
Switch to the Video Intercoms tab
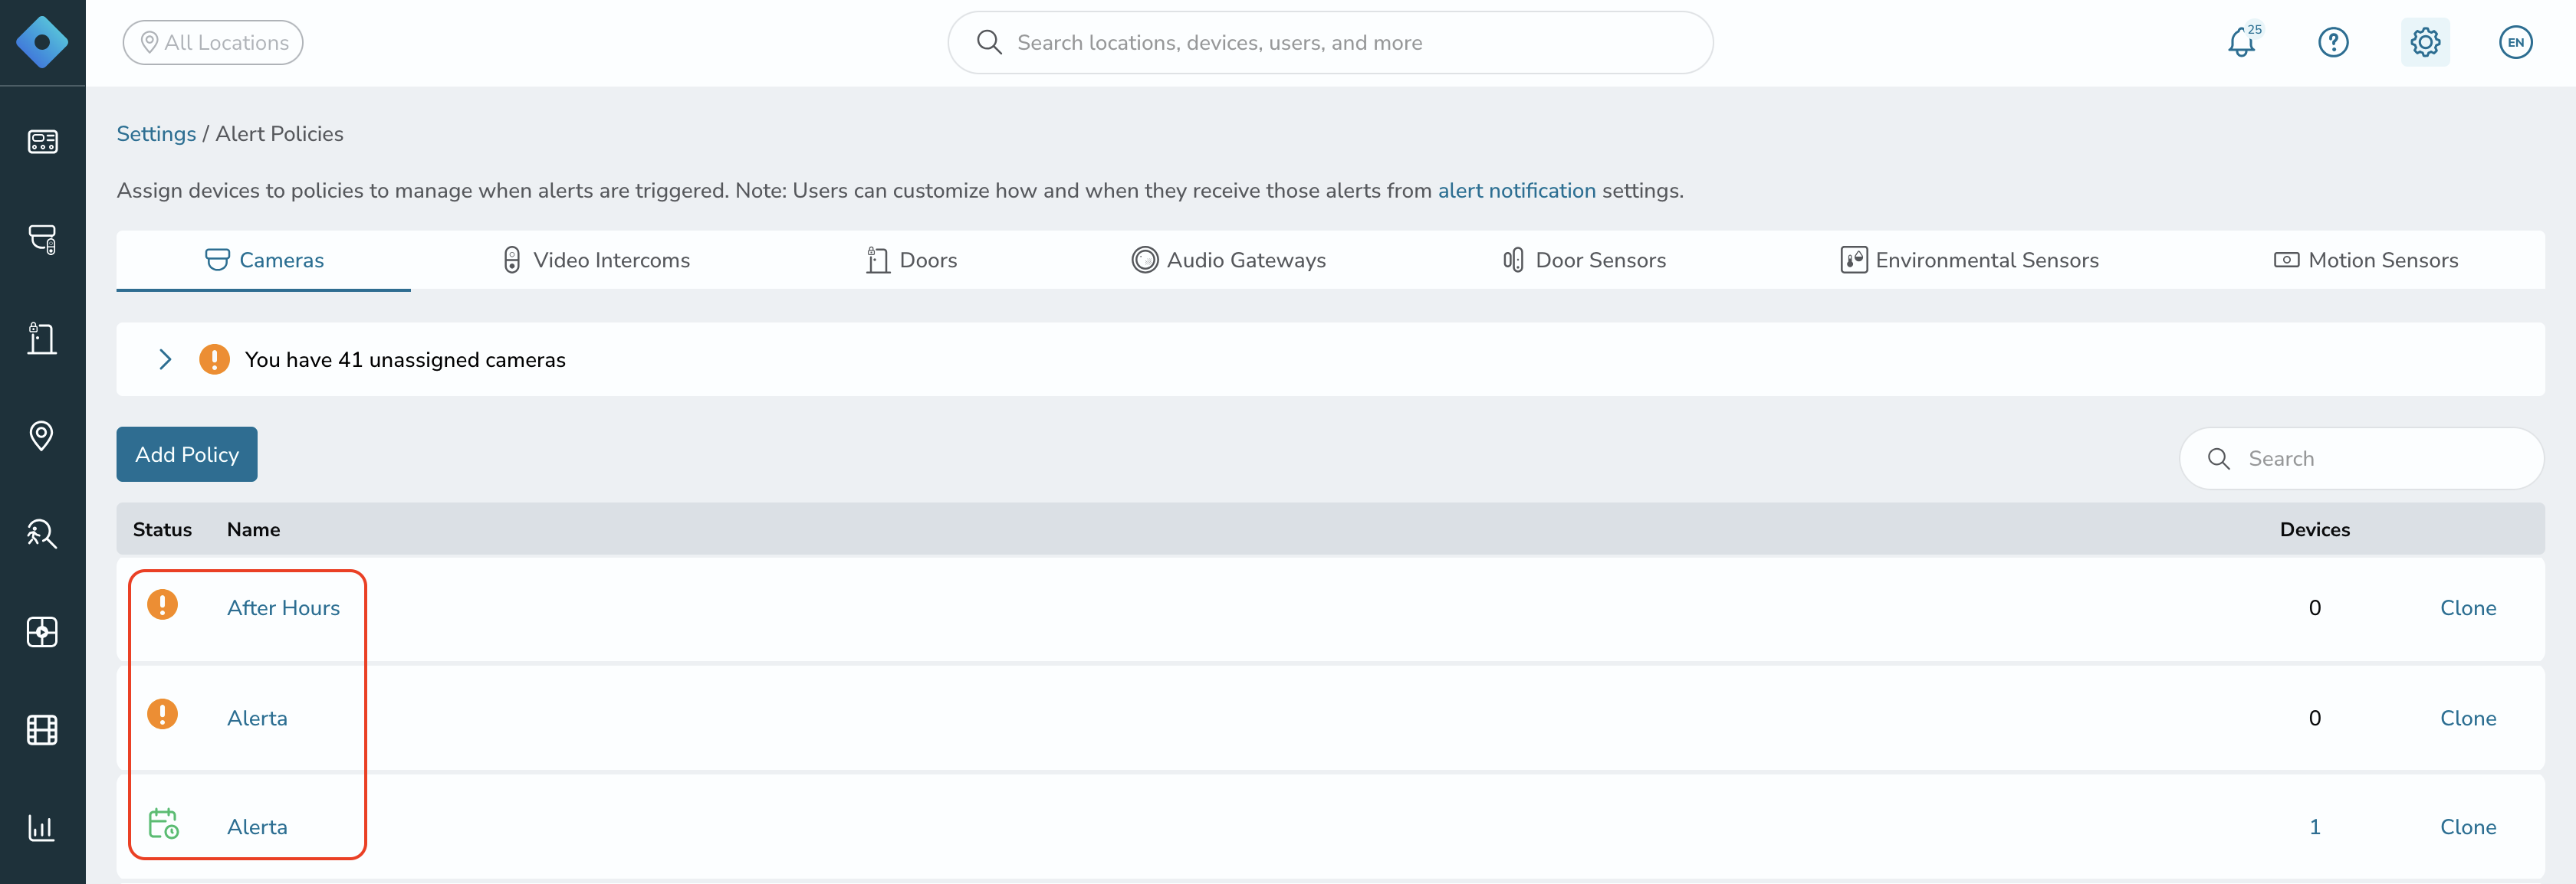[x=597, y=260]
